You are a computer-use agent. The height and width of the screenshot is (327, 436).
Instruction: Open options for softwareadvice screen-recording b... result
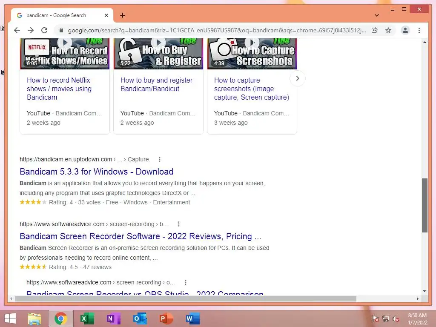click(x=179, y=224)
